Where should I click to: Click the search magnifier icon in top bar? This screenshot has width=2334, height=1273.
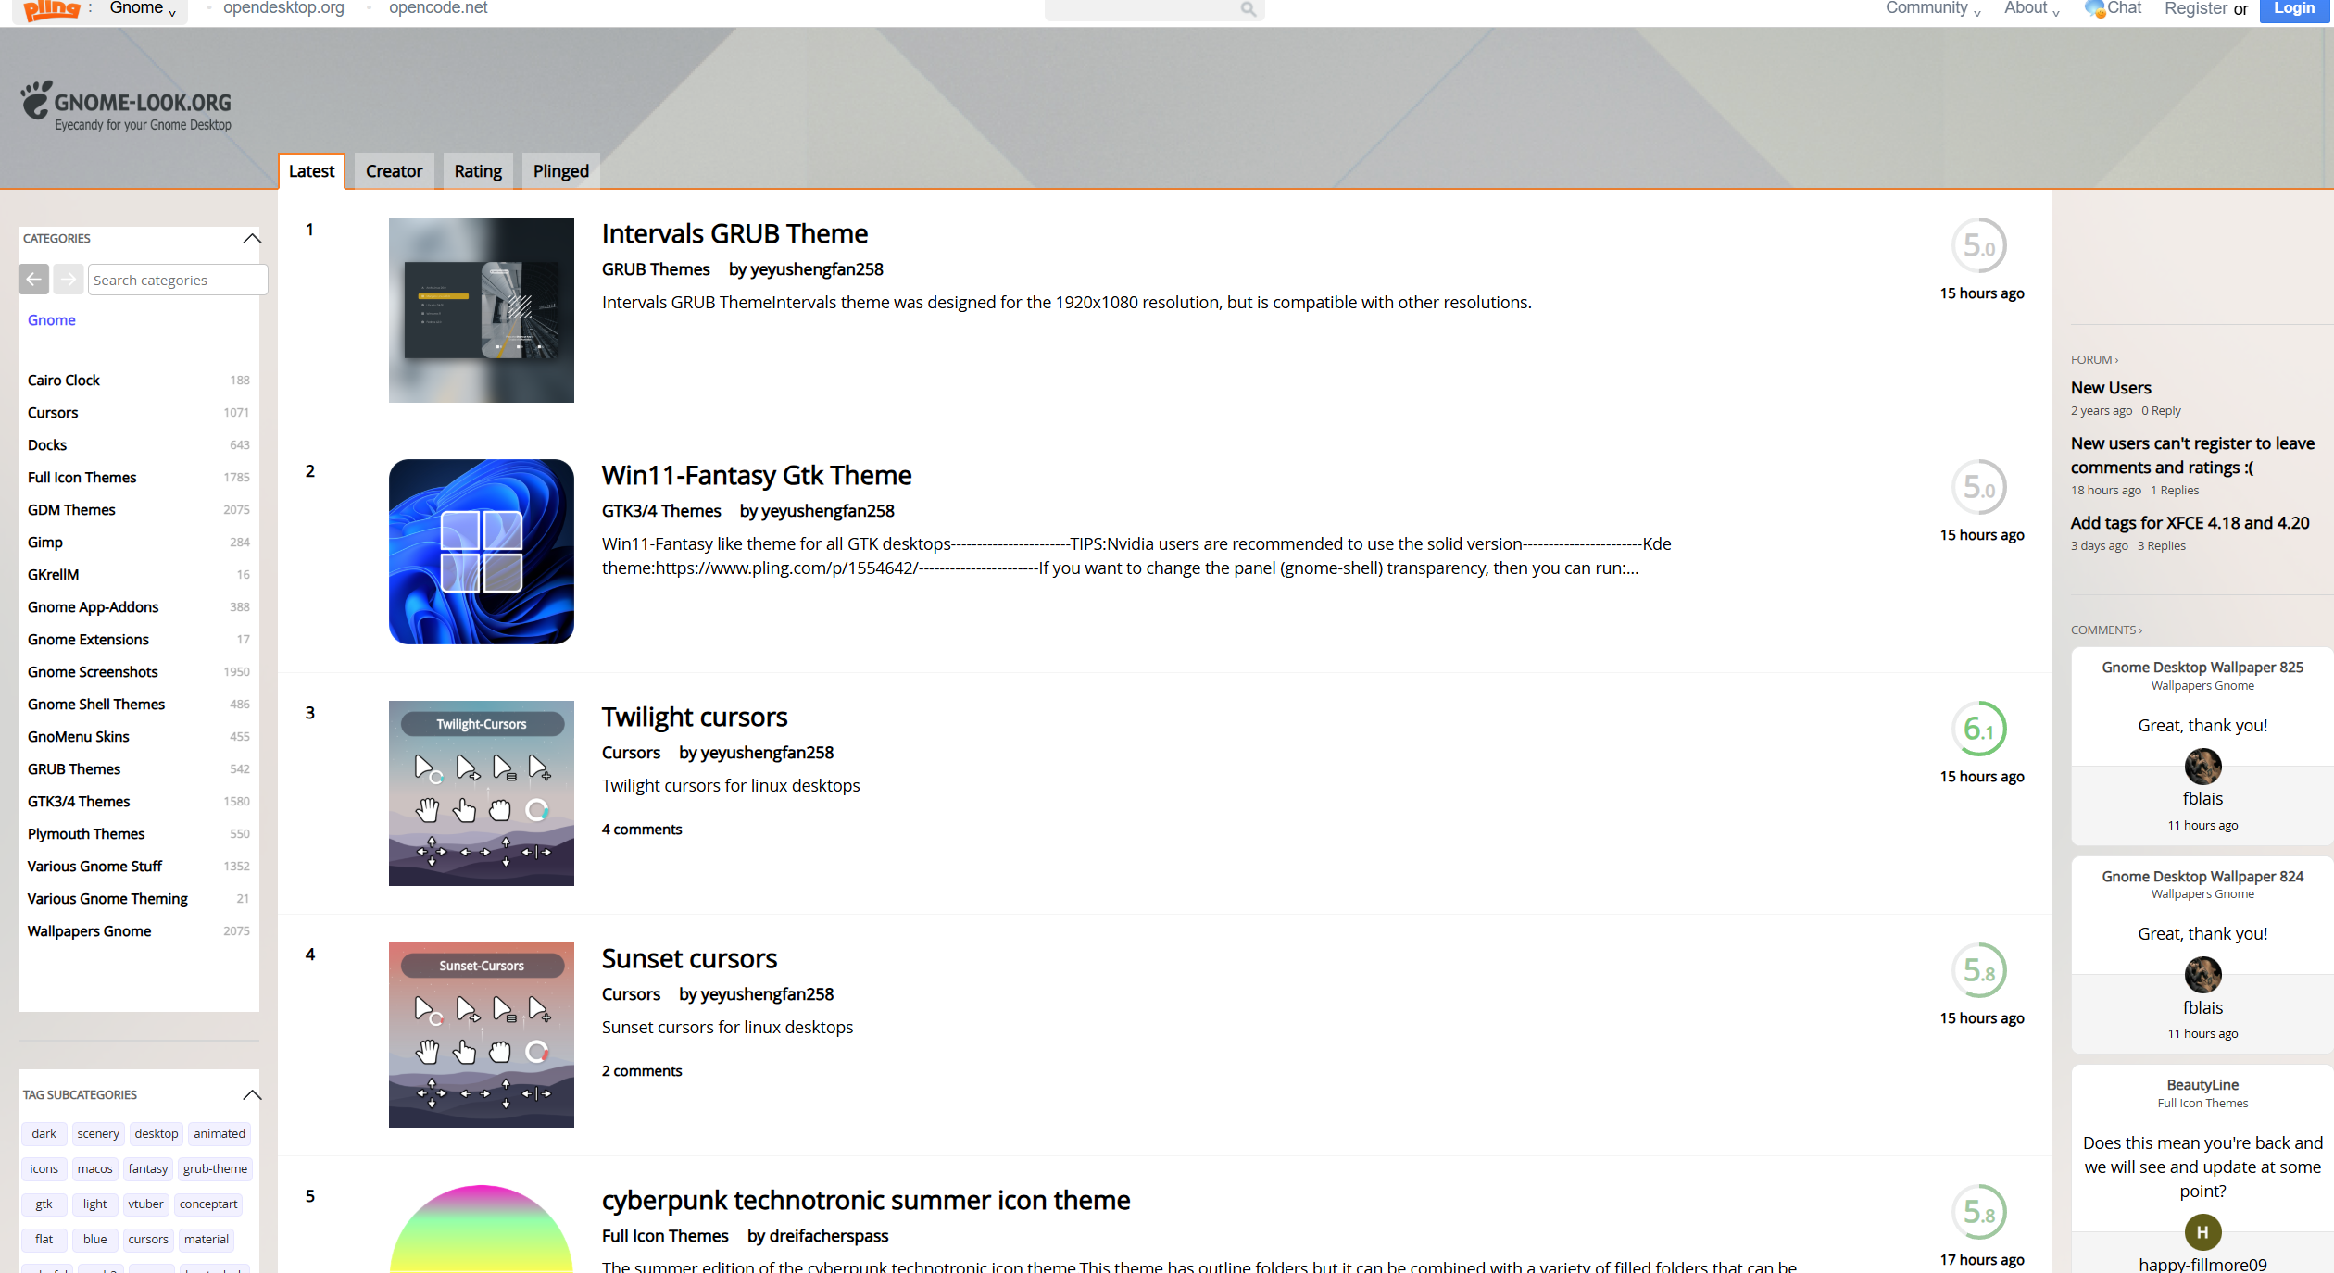click(1248, 9)
